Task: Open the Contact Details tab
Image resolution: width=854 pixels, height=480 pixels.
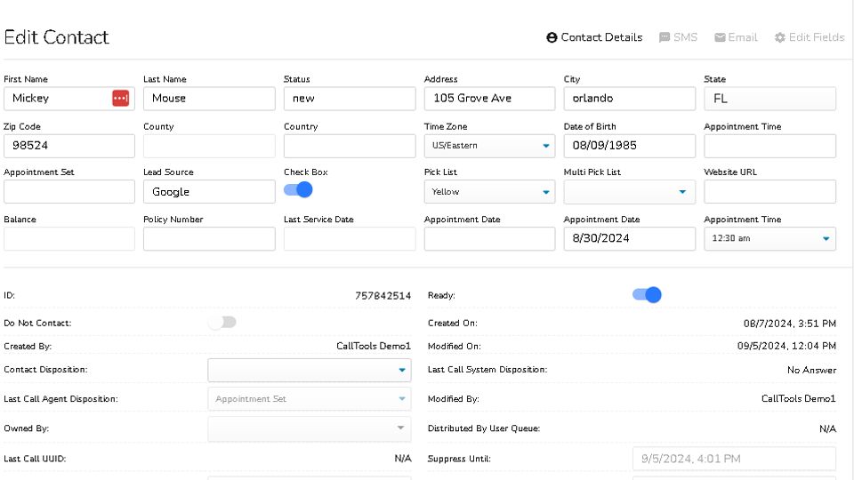Action: tap(594, 37)
